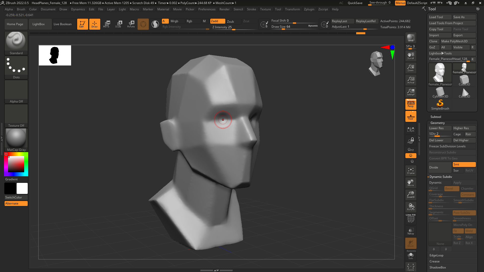Screen dimensions: 484x272
Task: Click Make PolyMesh3D button
Action: (458, 41)
